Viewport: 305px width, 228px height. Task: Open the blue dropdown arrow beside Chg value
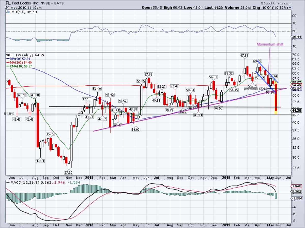coord(290,8)
